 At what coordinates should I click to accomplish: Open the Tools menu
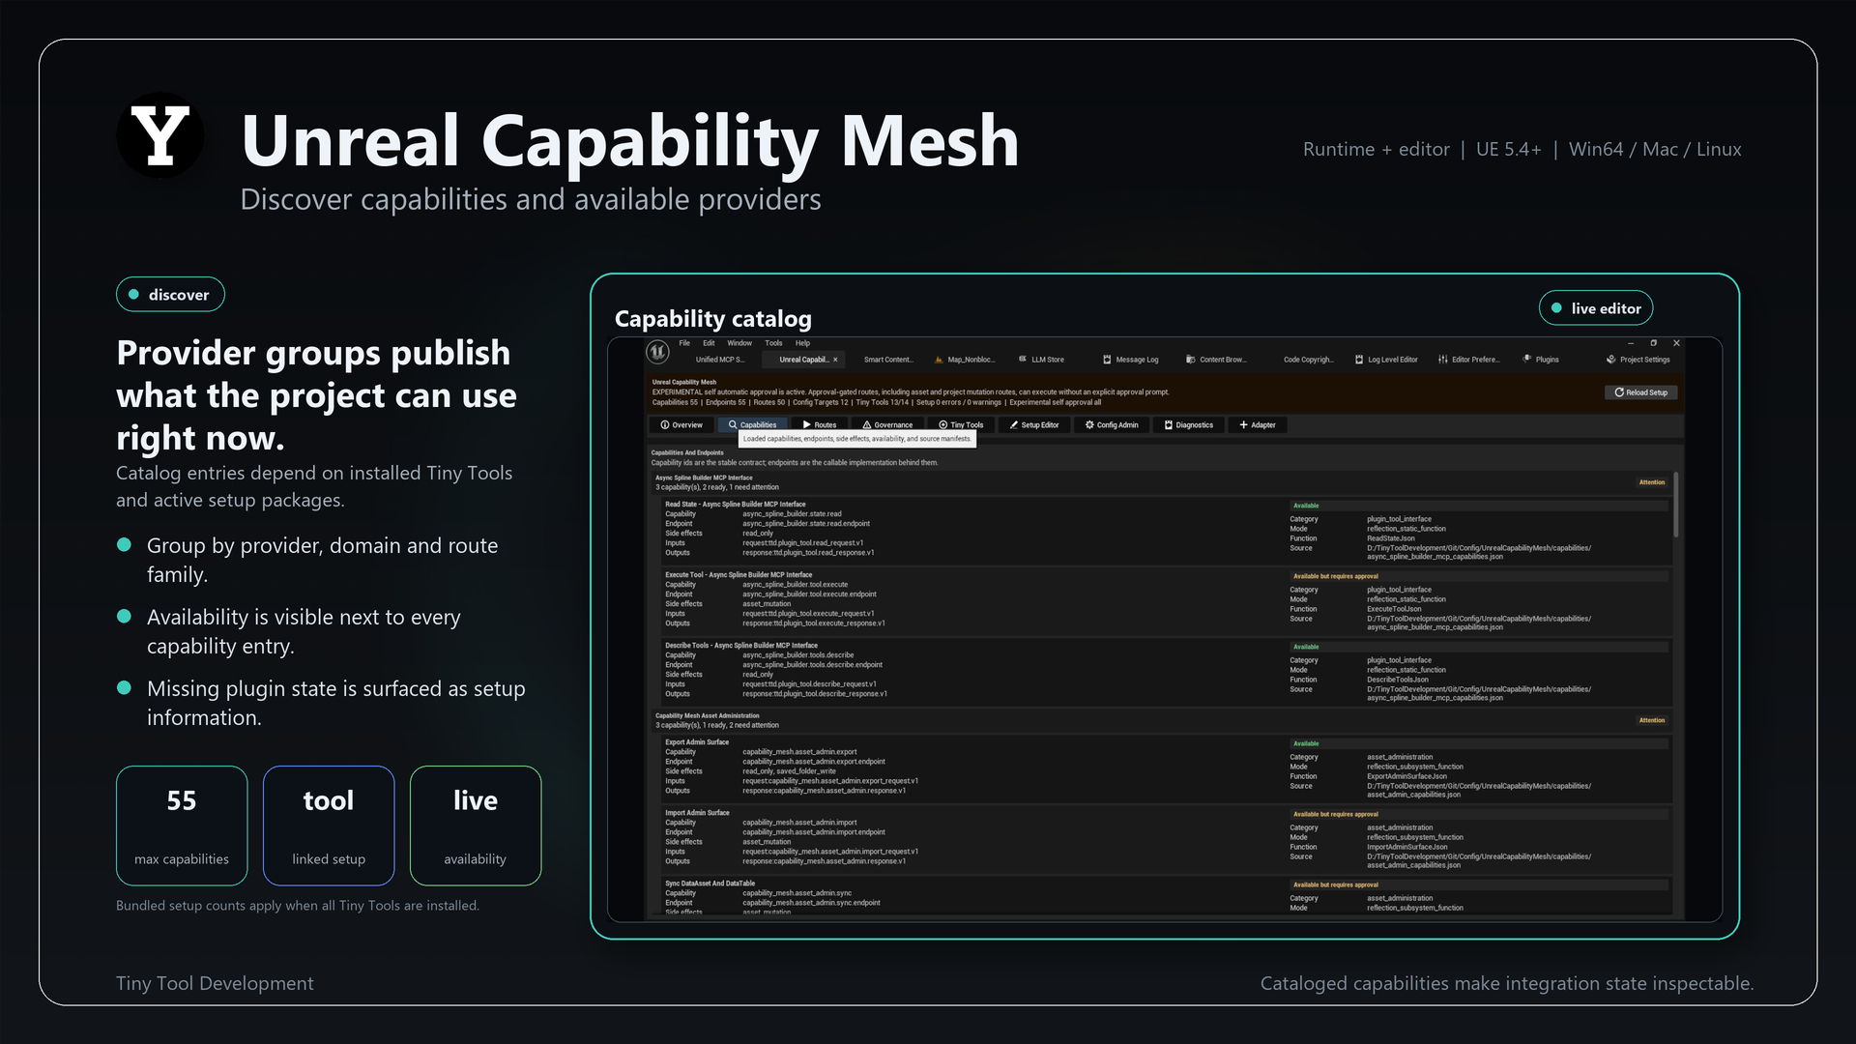(773, 343)
